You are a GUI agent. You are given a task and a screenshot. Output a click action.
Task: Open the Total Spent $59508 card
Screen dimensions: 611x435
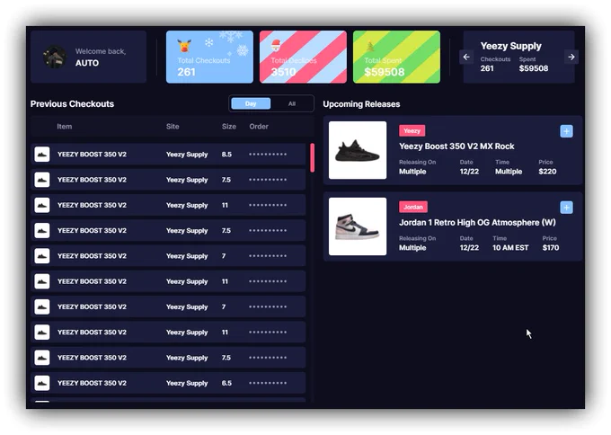coord(396,57)
